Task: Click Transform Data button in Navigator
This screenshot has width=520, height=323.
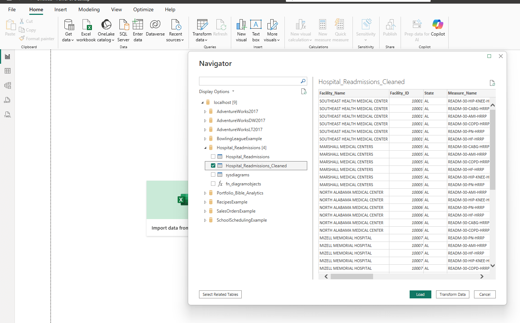Action: coord(453,294)
